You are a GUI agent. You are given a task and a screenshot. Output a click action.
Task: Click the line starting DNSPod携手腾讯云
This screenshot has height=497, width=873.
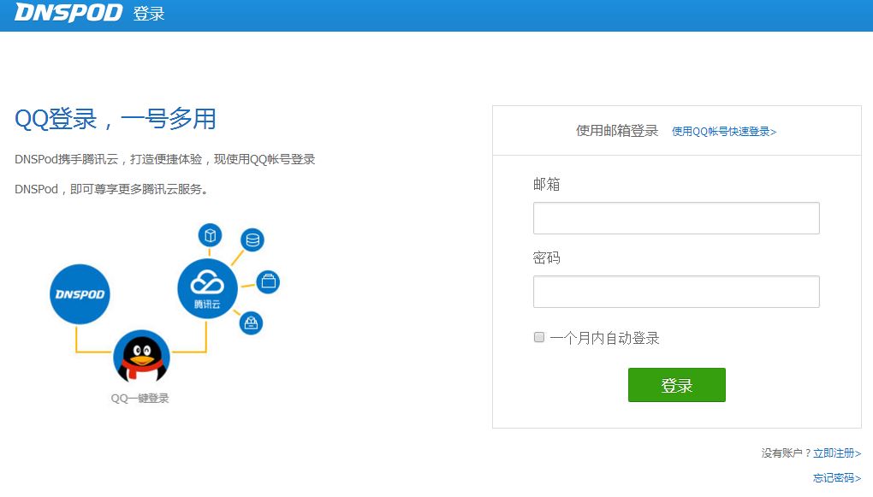click(165, 159)
